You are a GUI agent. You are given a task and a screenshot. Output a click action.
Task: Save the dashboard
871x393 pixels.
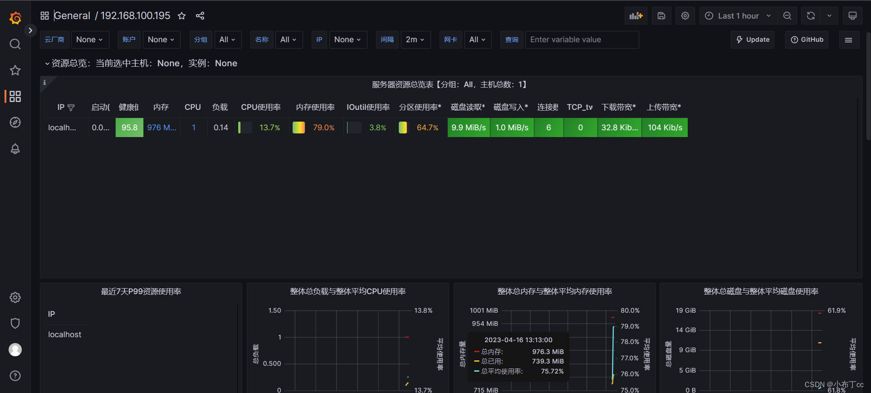661,16
